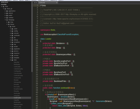The image size is (140, 109).
Task: Click the db folder icon
Action: click(12, 38)
